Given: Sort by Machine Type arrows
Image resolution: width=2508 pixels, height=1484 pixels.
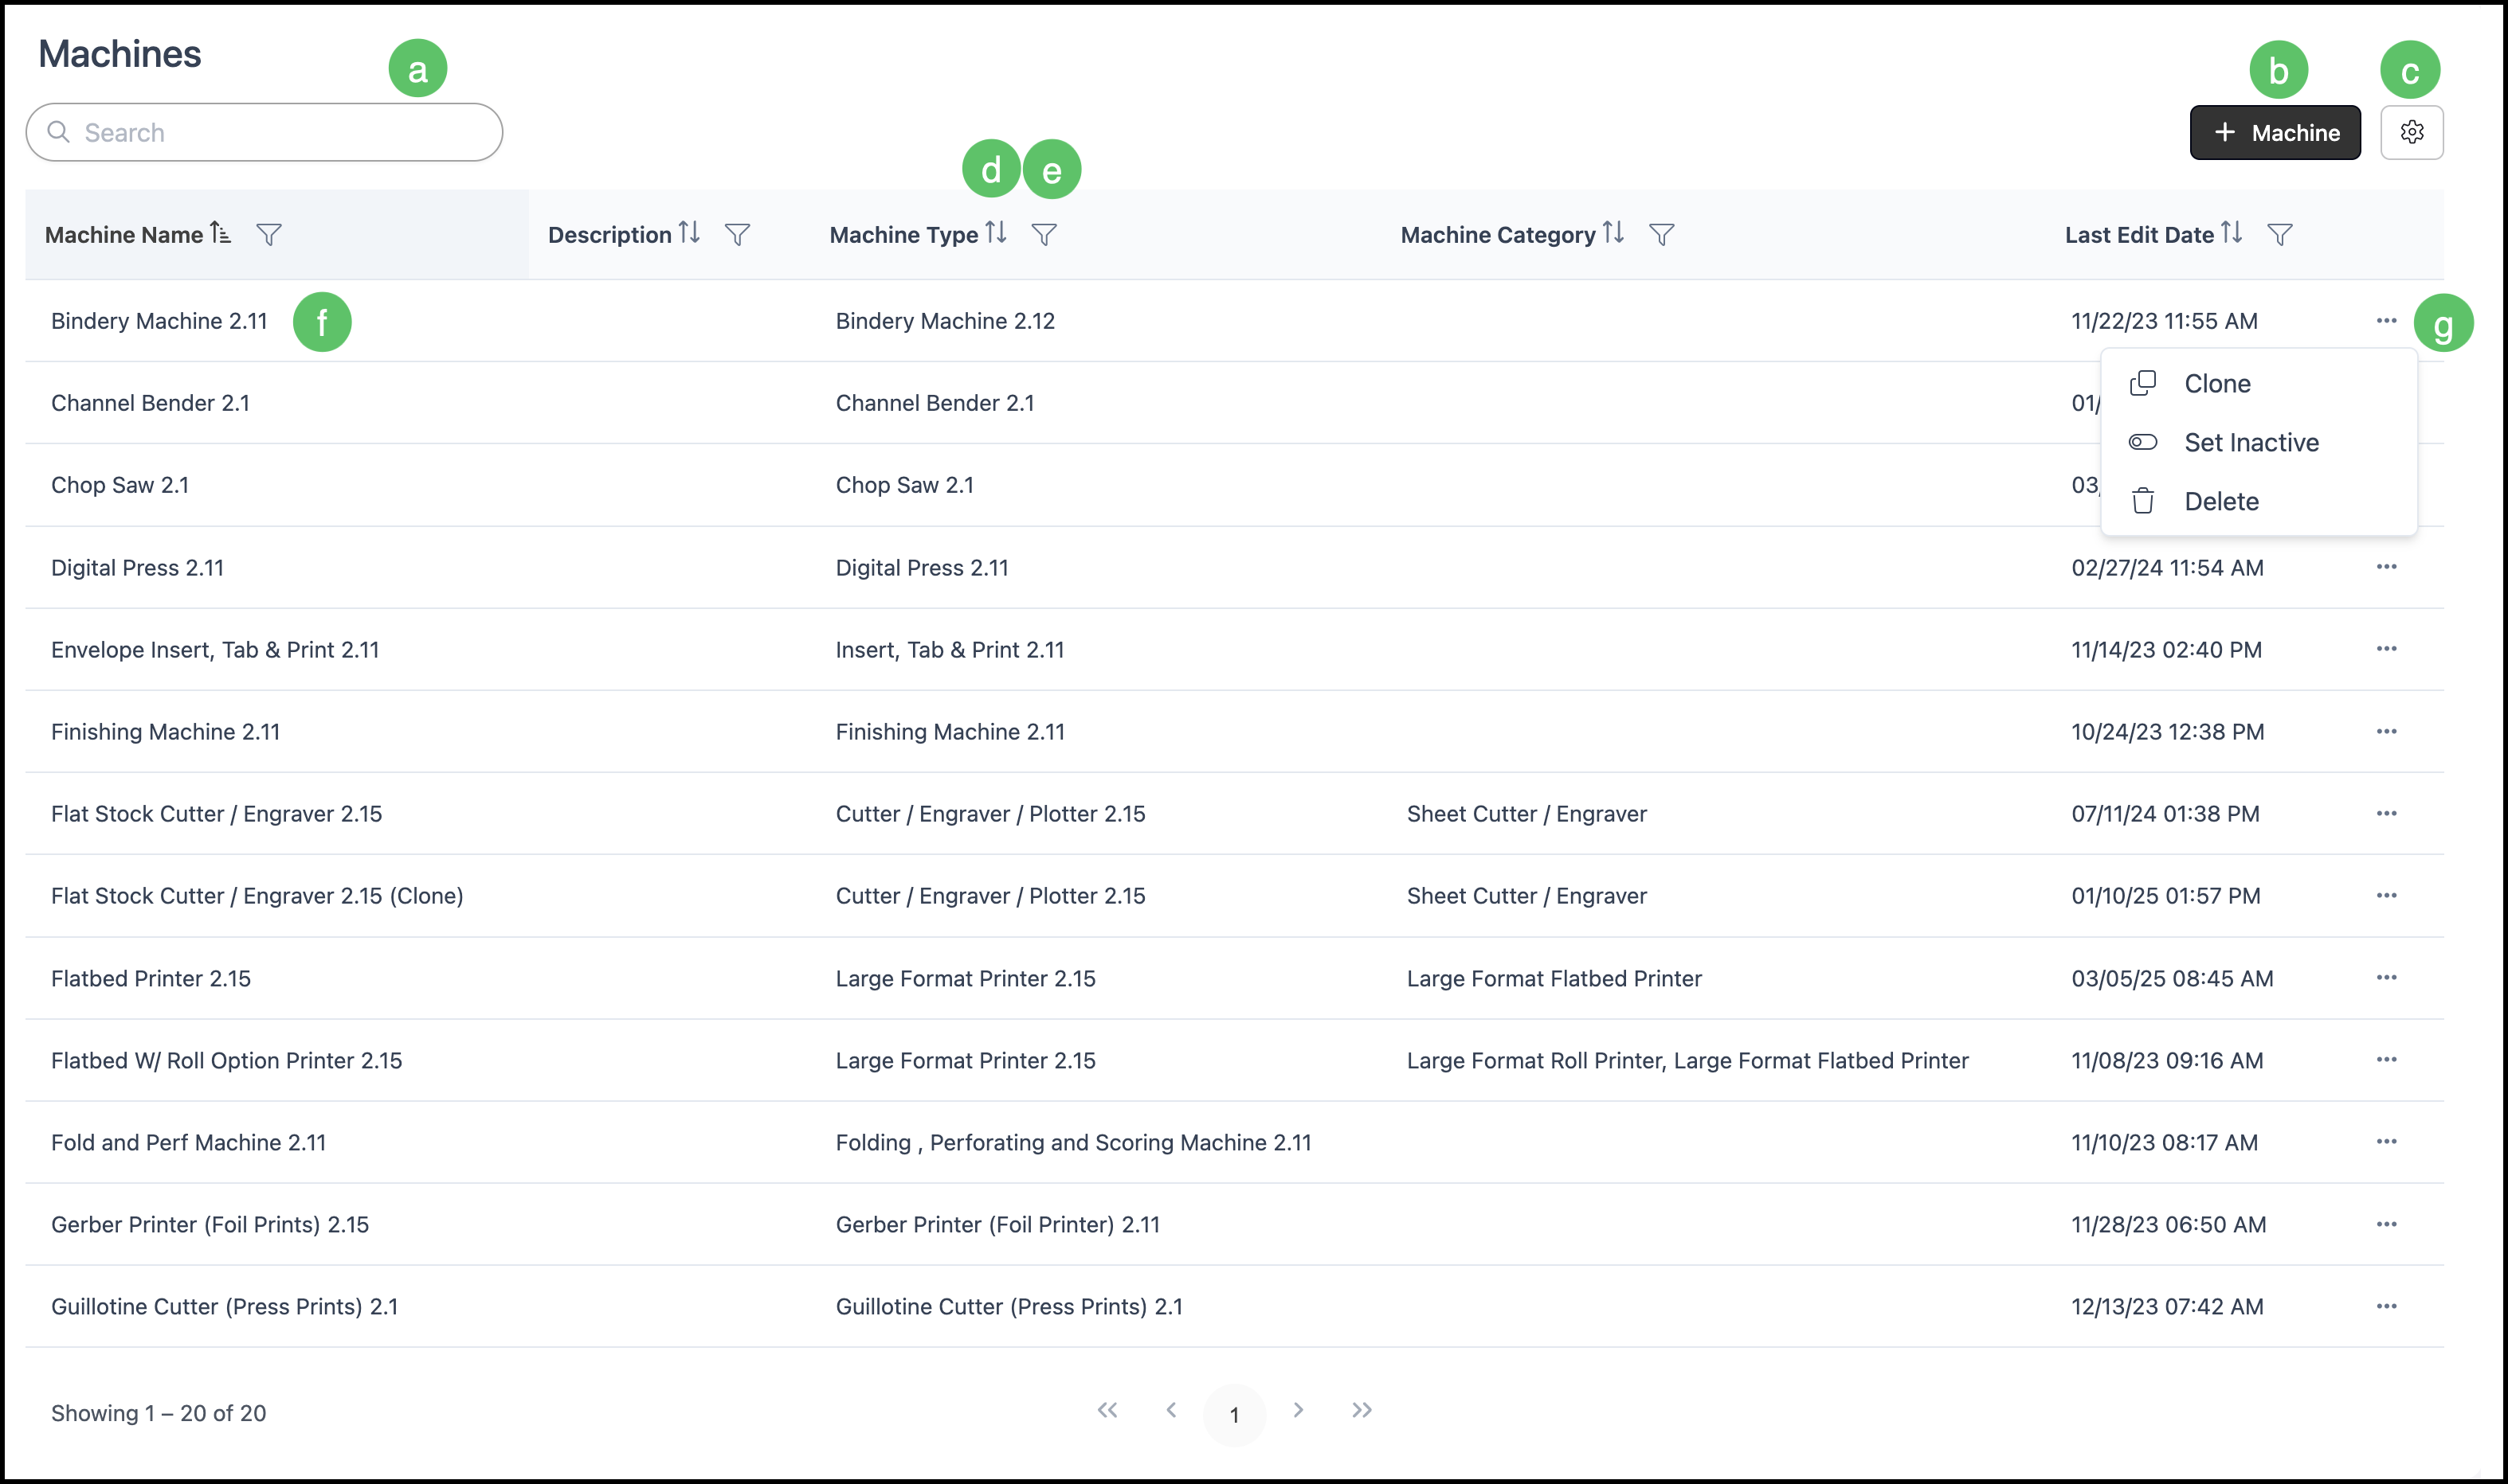Looking at the screenshot, I should [x=995, y=233].
